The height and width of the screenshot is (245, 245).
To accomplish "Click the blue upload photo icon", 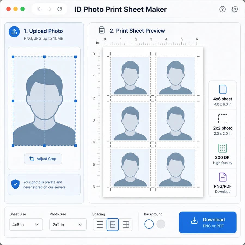I will tap(14, 32).
